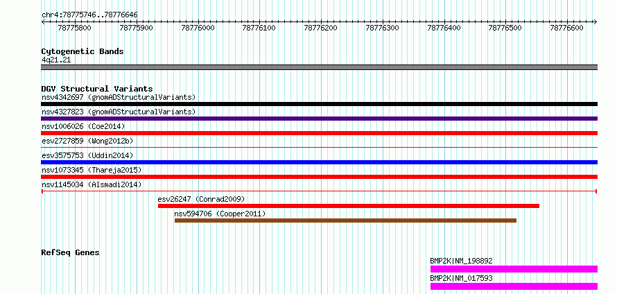The image size is (617, 294).
Task: Click the chr4:78775746..78776646 coordinate label
Action: click(89, 15)
